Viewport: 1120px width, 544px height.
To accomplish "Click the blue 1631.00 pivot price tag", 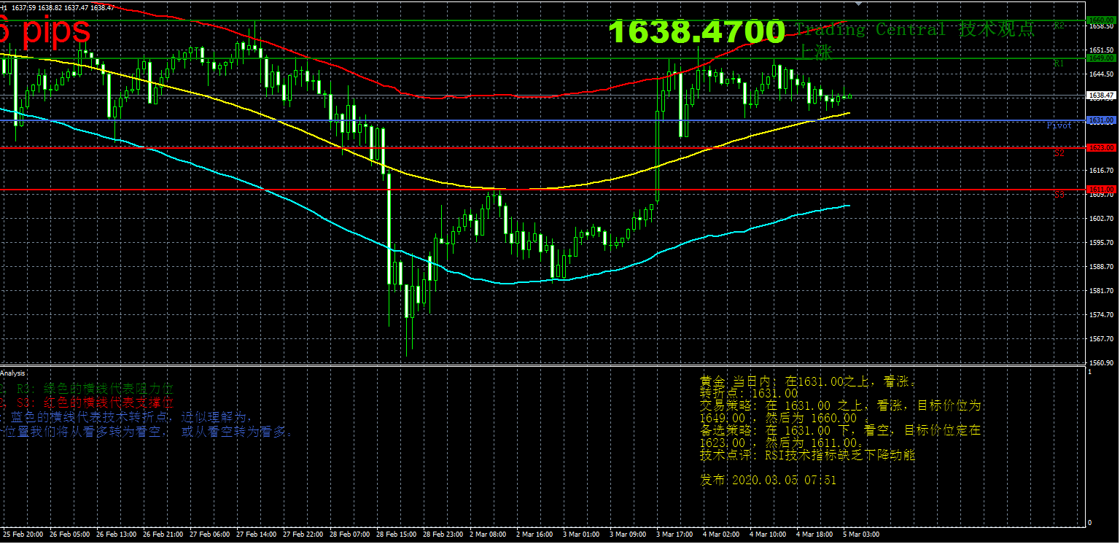I will 1100,120.
